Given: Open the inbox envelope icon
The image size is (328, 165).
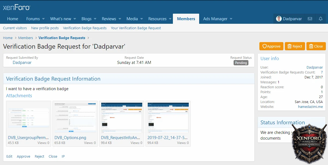Looking at the screenshot, I should click(x=310, y=19).
